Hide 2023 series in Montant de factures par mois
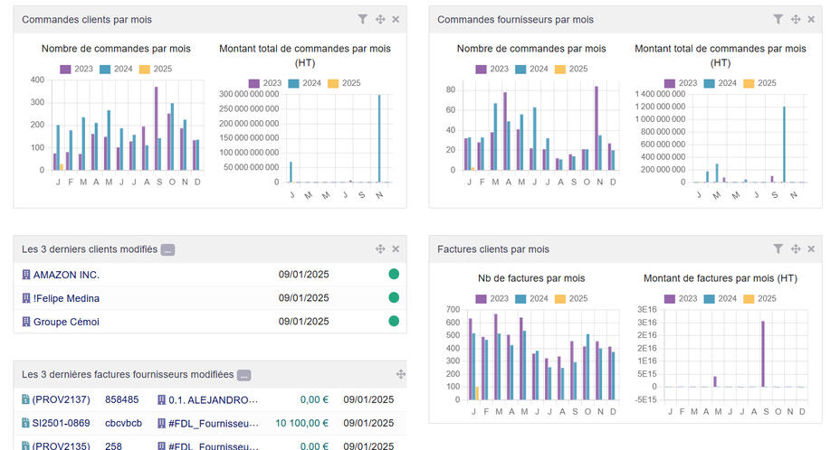Viewport: 840px width, 450px height. (x=682, y=298)
